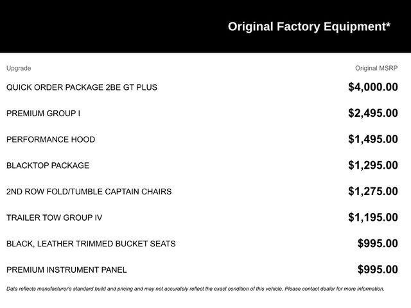Click the Upgrade column header

point(19,68)
